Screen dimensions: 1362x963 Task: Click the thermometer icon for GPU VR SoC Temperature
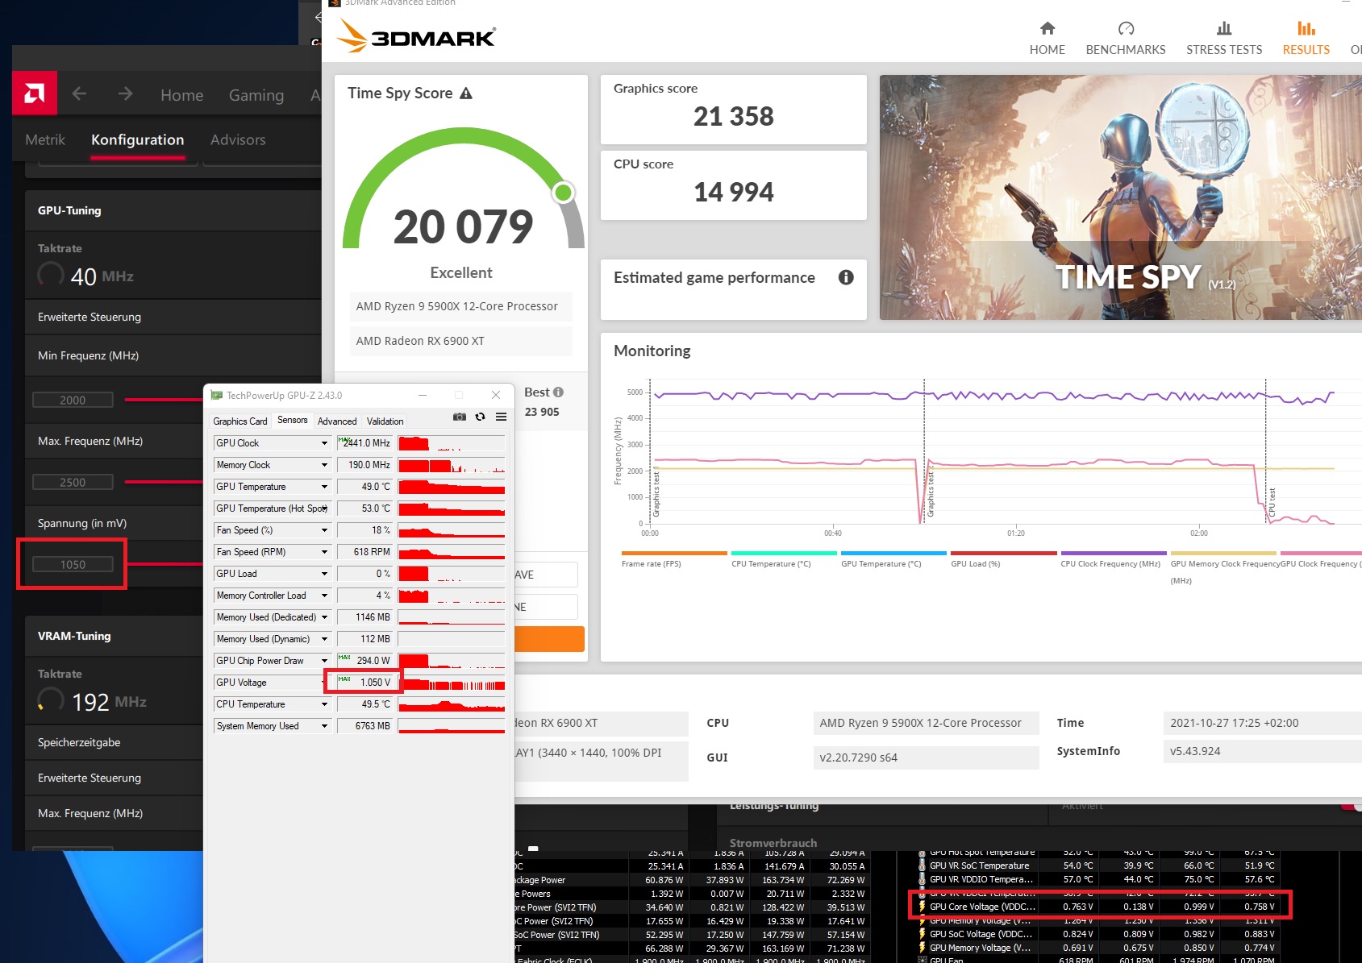[x=922, y=865]
